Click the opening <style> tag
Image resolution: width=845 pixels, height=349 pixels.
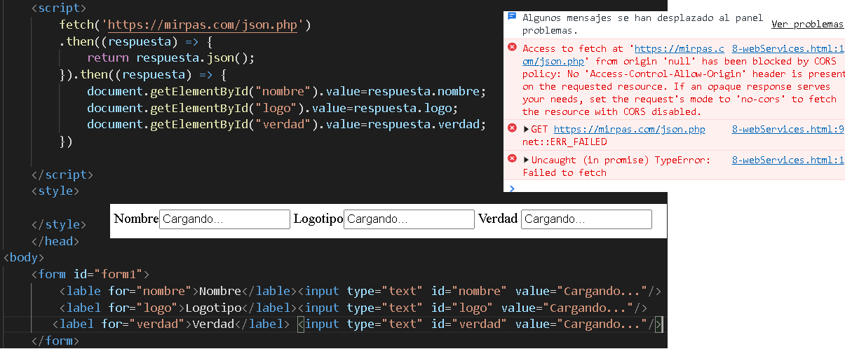point(55,191)
